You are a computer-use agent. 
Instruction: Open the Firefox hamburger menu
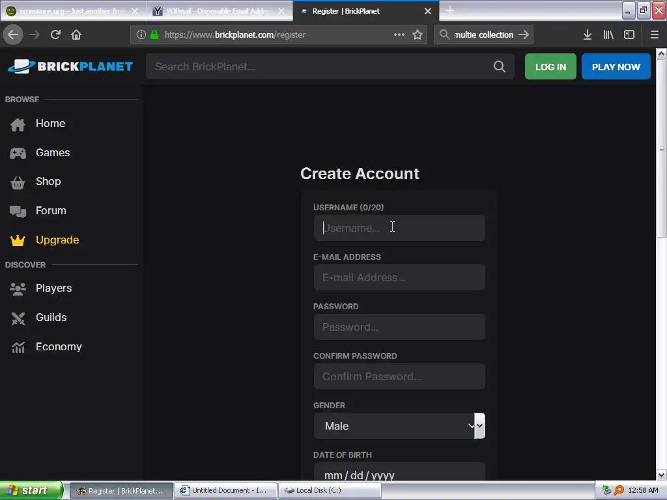click(x=655, y=35)
